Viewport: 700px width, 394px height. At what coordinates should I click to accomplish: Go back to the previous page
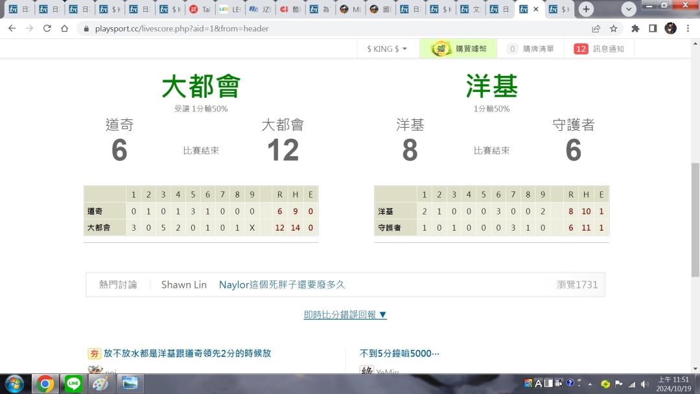12,29
